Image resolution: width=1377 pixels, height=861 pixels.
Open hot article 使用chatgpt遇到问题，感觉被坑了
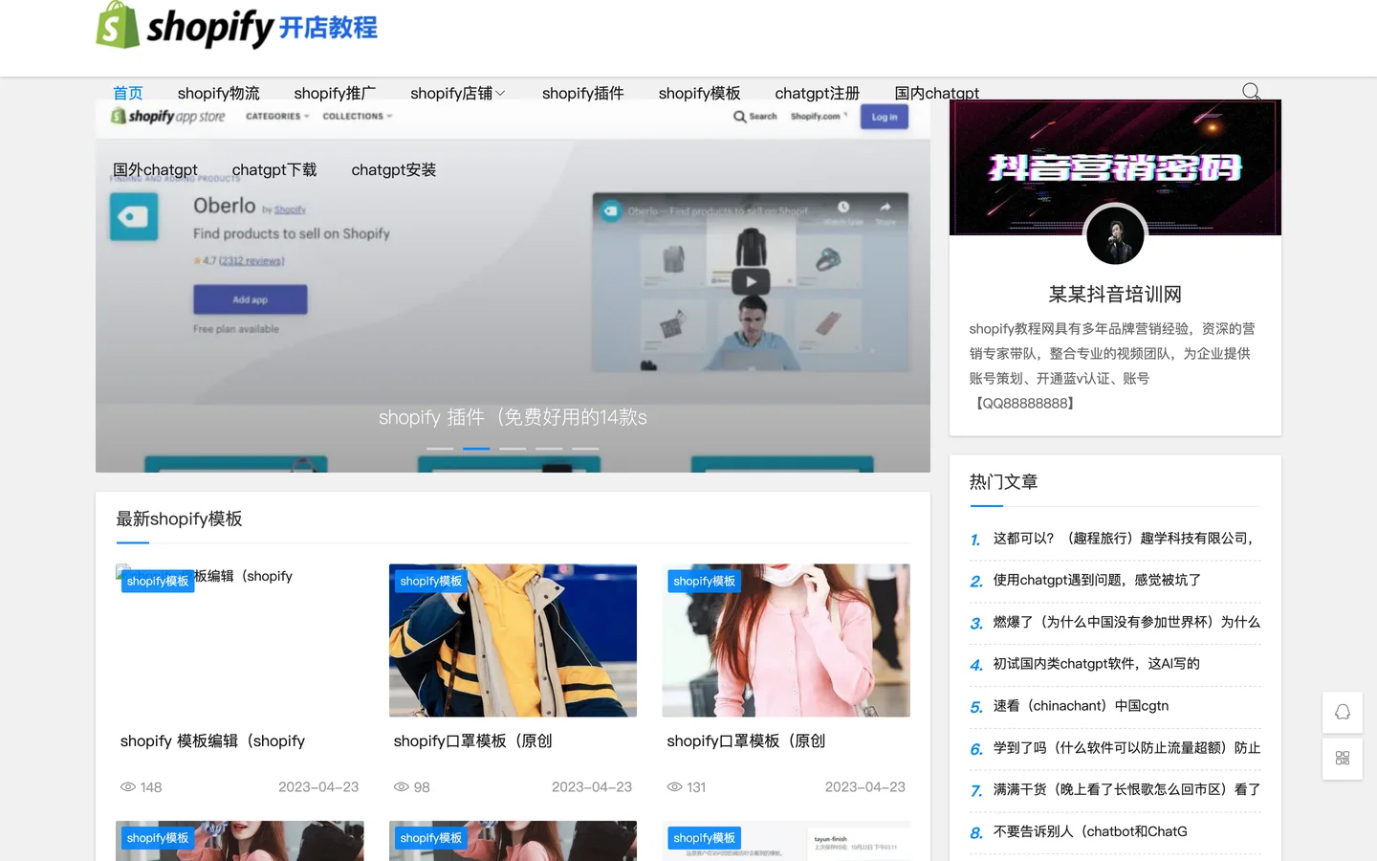[x=1097, y=580]
